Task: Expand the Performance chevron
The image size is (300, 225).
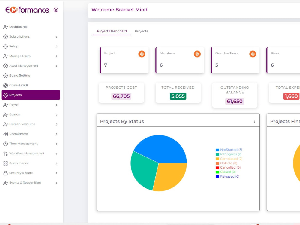Action: click(x=57, y=163)
